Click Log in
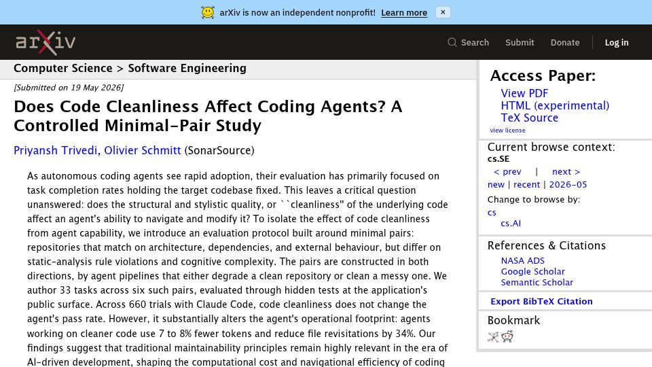 pyautogui.click(x=616, y=42)
